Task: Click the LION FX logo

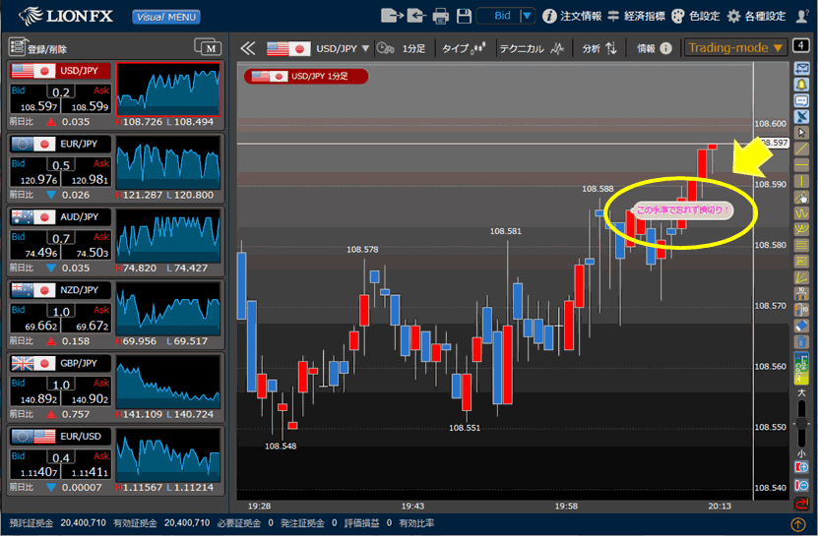Action: [66, 16]
